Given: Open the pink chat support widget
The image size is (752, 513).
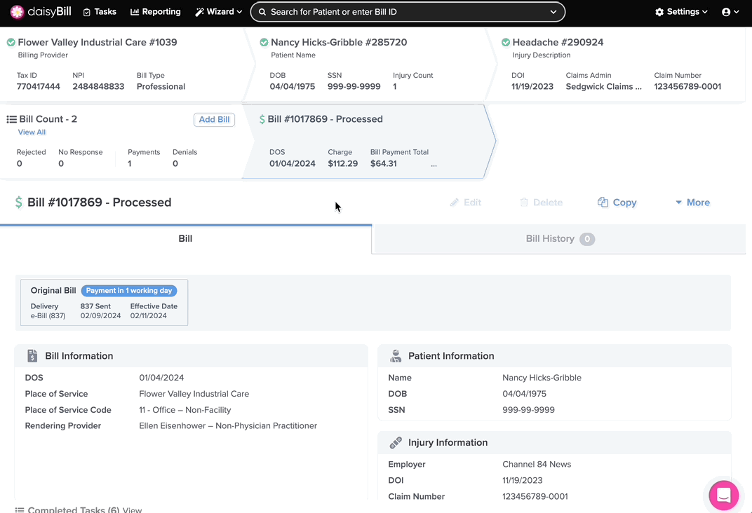Looking at the screenshot, I should (x=724, y=495).
